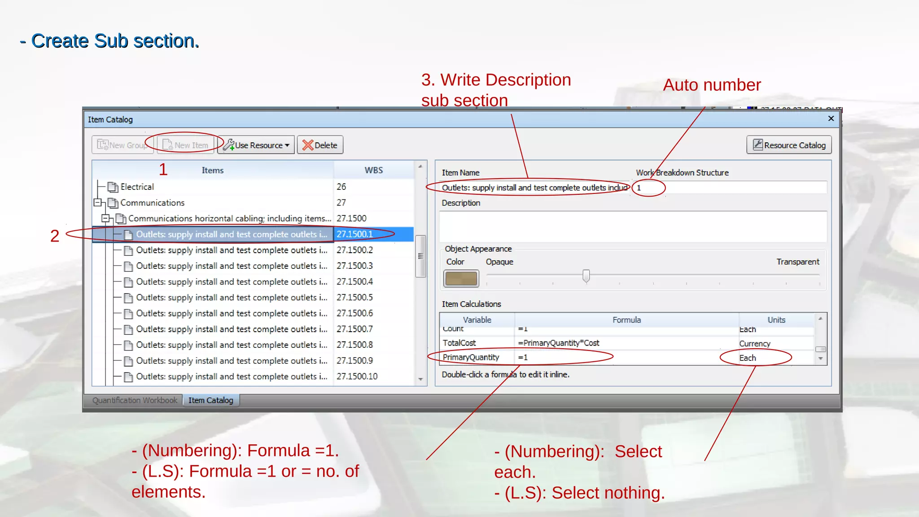The width and height of the screenshot is (919, 517).
Task: Click the brown Color swatch
Action: pos(461,279)
